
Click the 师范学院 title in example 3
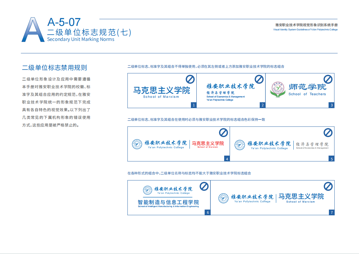tap(307, 87)
